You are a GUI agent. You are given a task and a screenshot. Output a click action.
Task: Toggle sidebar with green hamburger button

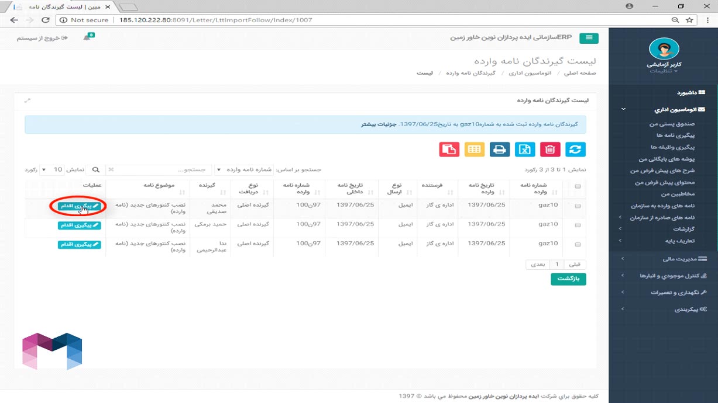(x=589, y=38)
